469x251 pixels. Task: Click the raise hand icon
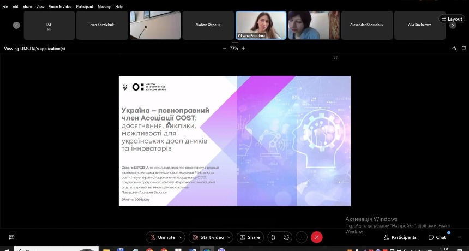pos(273,237)
